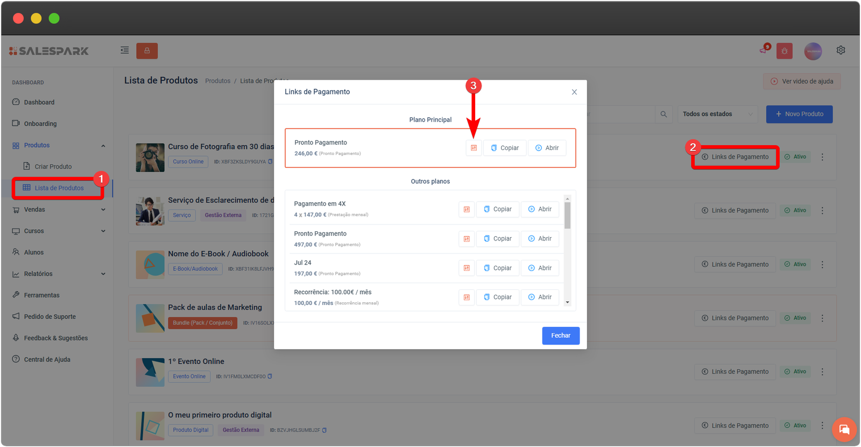The width and height of the screenshot is (861, 447).
Task: Click the customize icon in Plano Principal
Action: 474,148
